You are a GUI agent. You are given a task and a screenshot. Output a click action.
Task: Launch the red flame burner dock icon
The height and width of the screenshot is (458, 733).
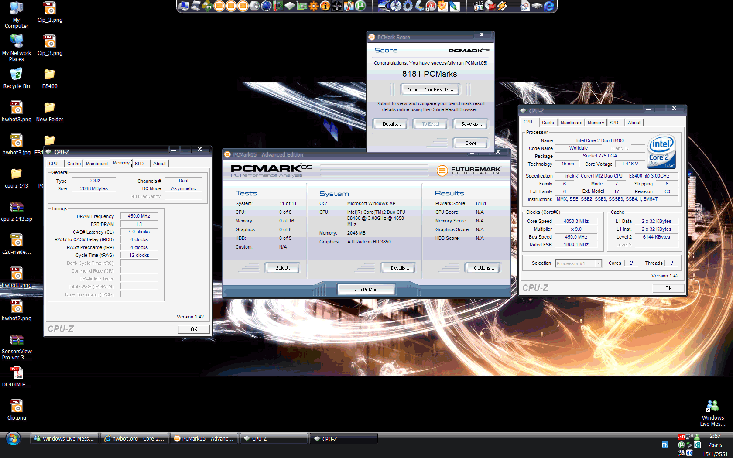tap(431, 6)
